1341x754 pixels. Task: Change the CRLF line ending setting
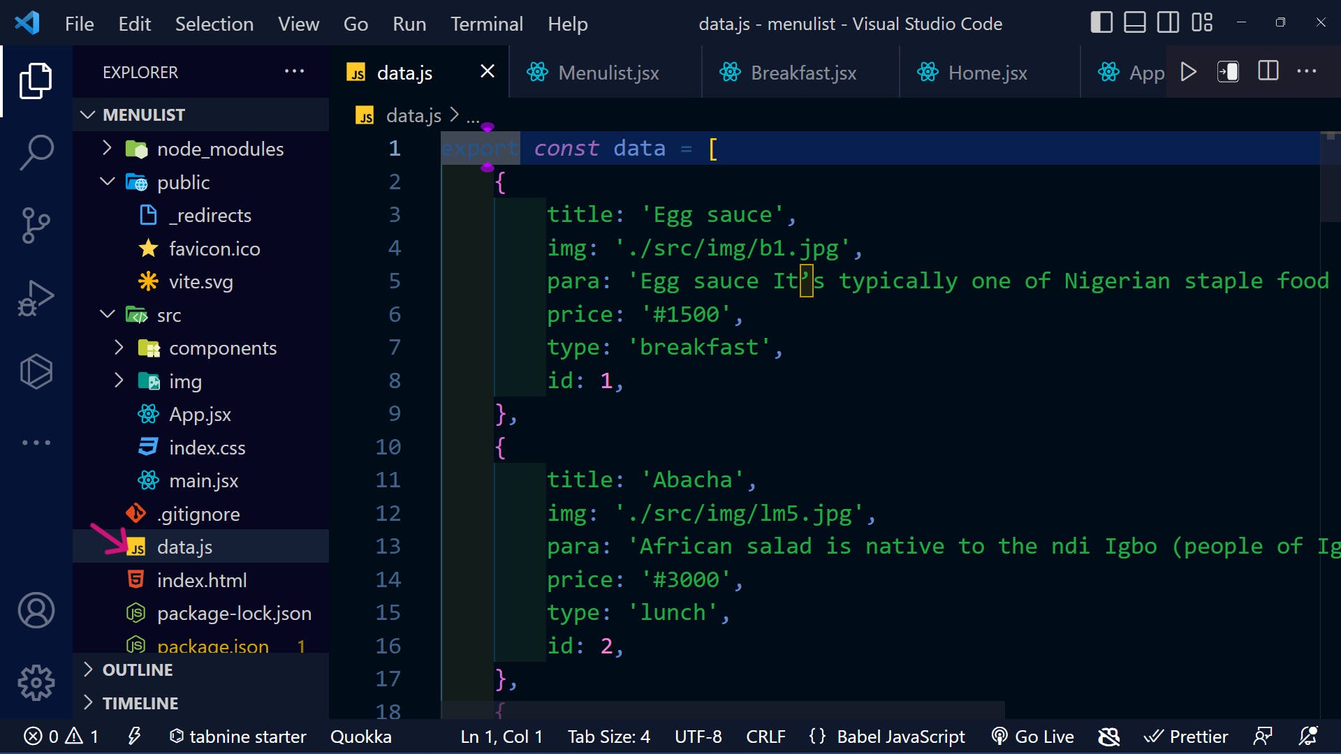pyautogui.click(x=765, y=736)
